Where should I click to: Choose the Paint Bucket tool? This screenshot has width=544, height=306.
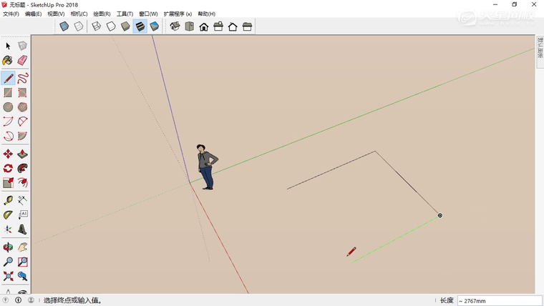[8, 61]
